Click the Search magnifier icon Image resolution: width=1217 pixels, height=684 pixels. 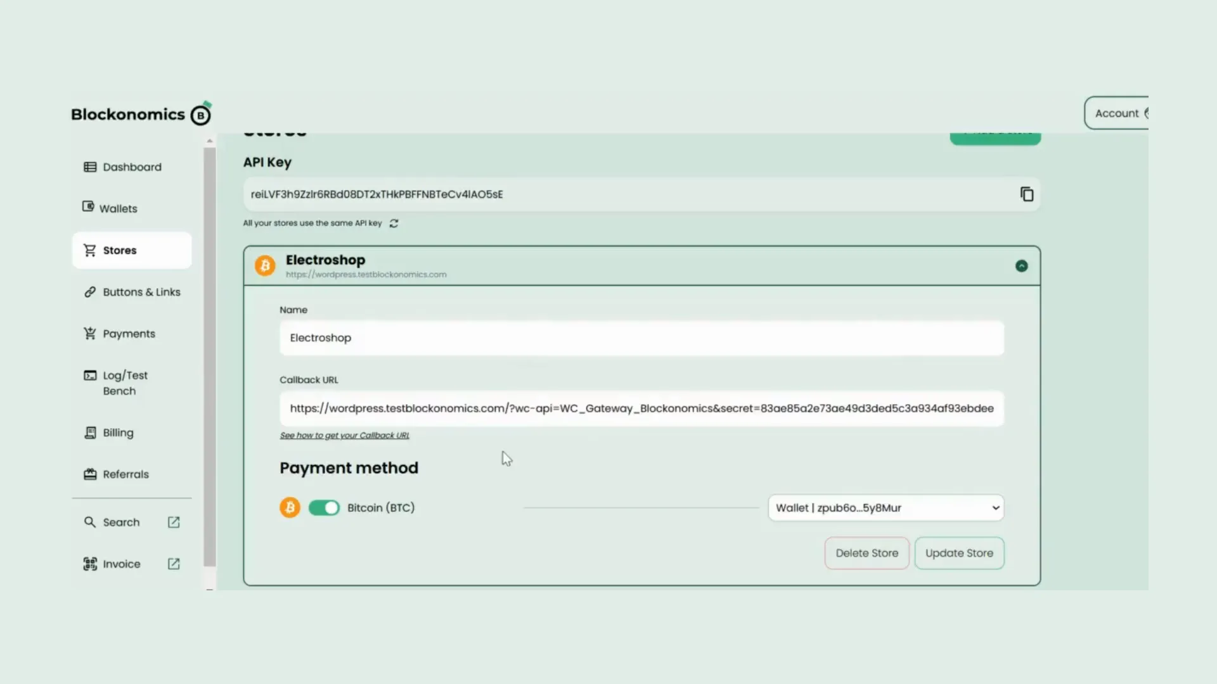coord(90,522)
